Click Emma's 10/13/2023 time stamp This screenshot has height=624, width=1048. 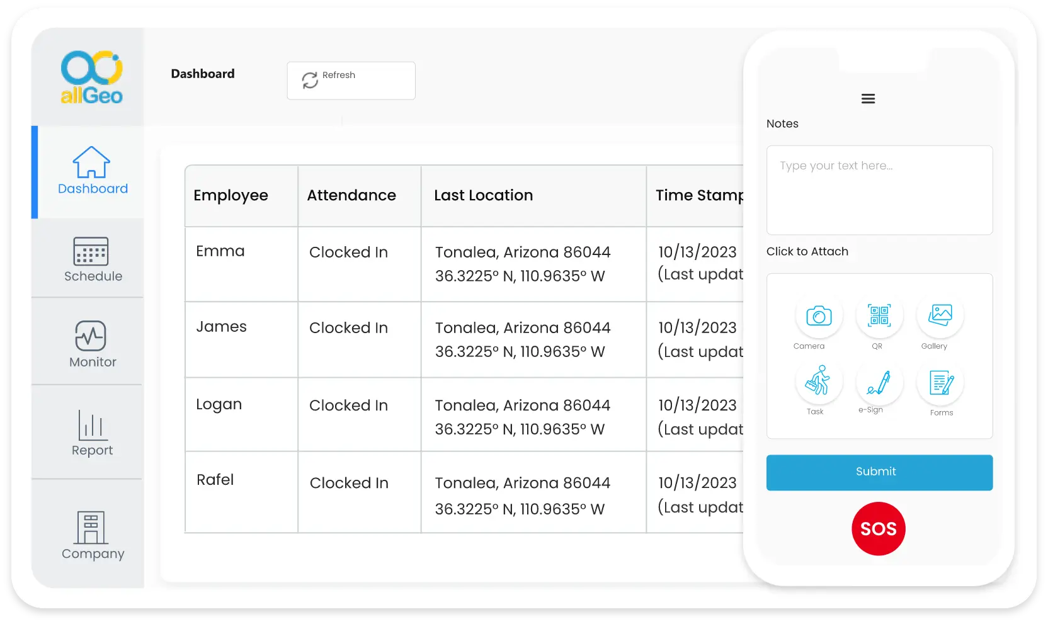pos(697,252)
